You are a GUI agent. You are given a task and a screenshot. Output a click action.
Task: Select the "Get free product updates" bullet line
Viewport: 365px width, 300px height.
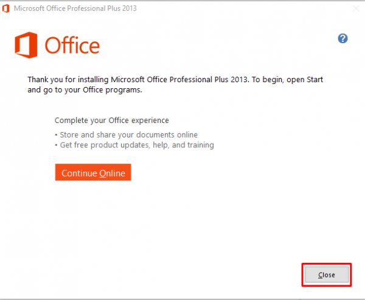(x=134, y=145)
